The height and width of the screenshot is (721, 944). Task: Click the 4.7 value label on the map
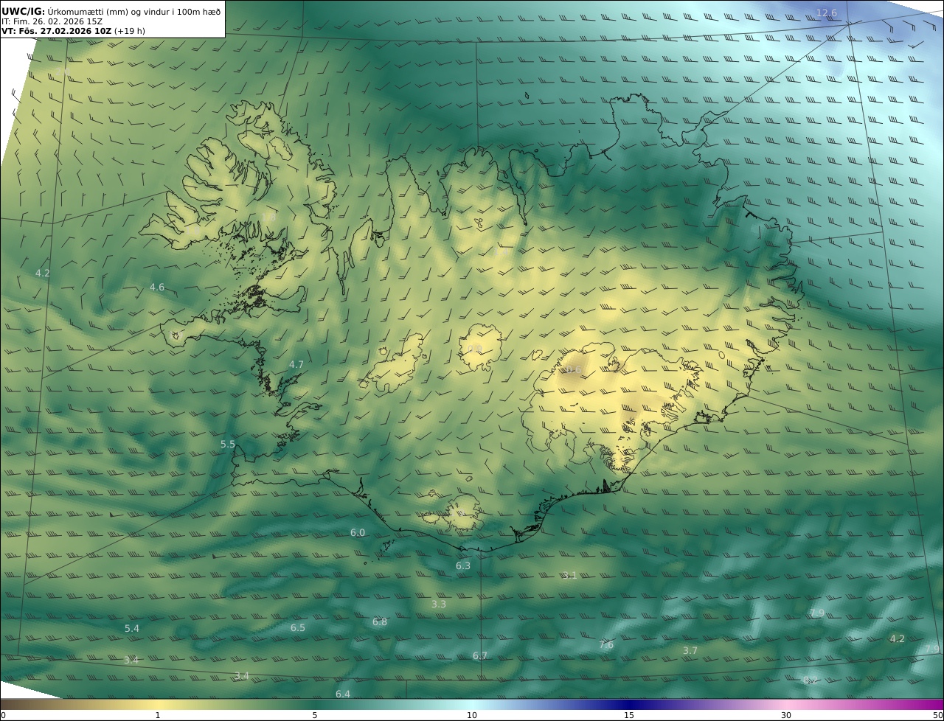click(296, 364)
